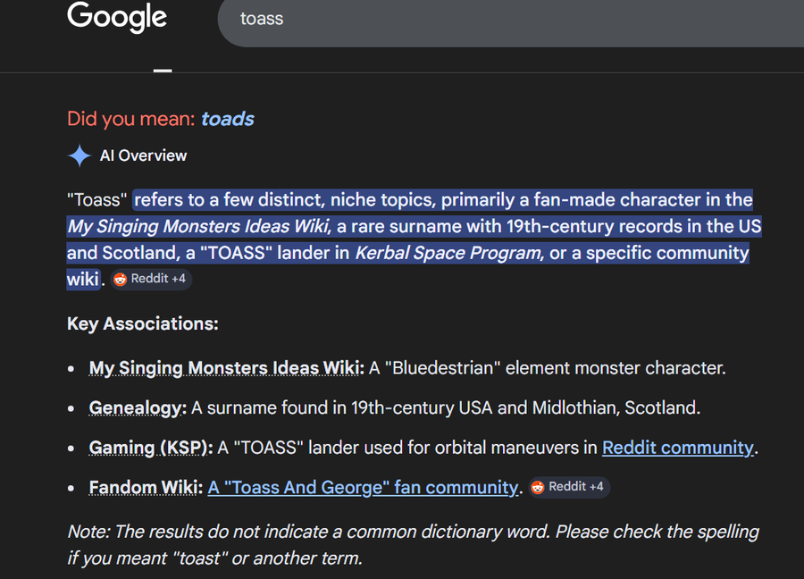Click the Reddit icon beside the Fandom Wiki bullet

(538, 487)
